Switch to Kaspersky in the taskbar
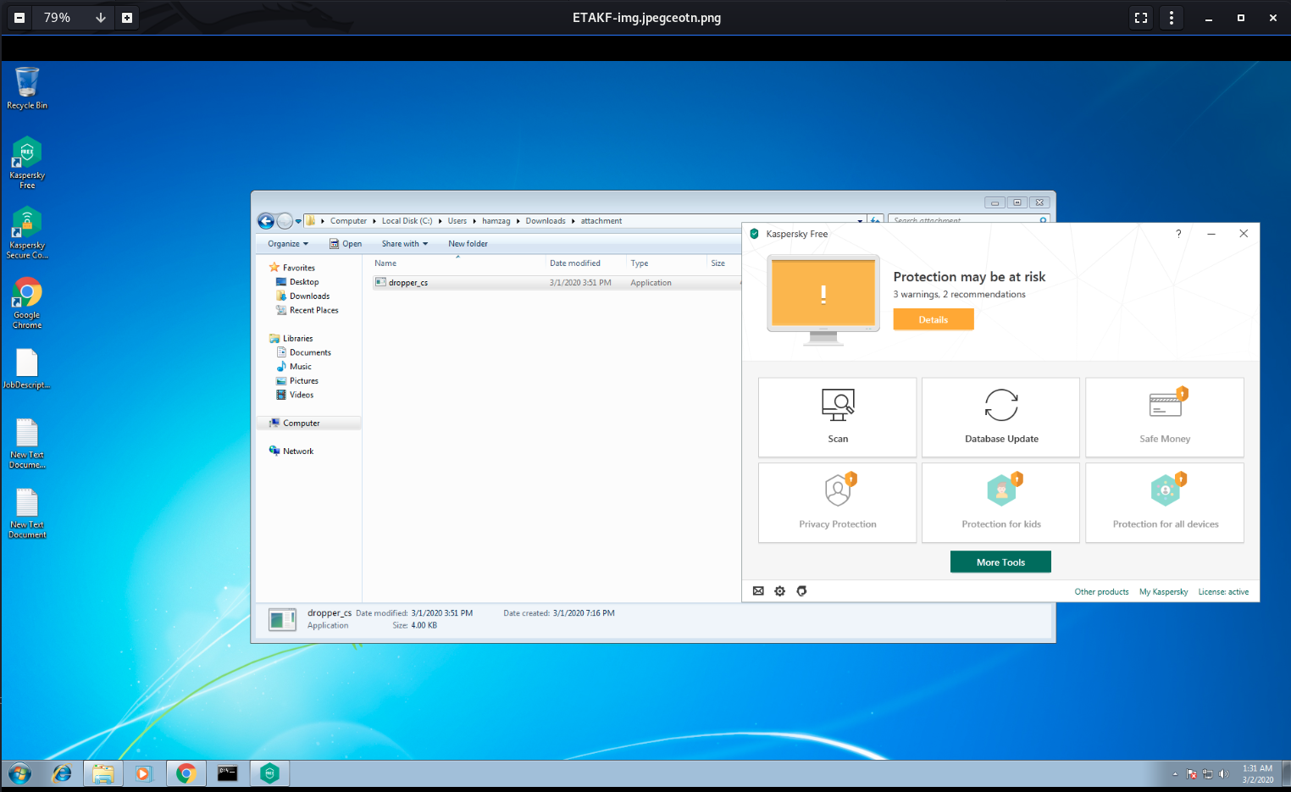This screenshot has width=1291, height=792. pos(269,773)
